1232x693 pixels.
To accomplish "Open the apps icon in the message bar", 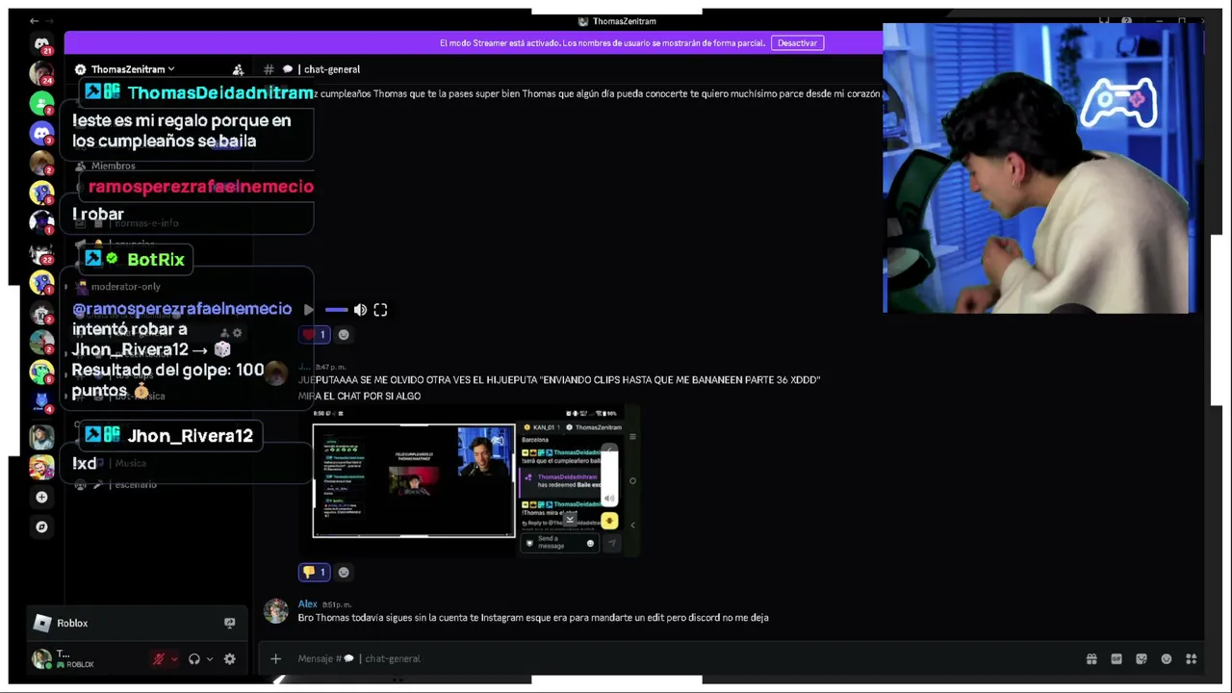I will [1192, 659].
